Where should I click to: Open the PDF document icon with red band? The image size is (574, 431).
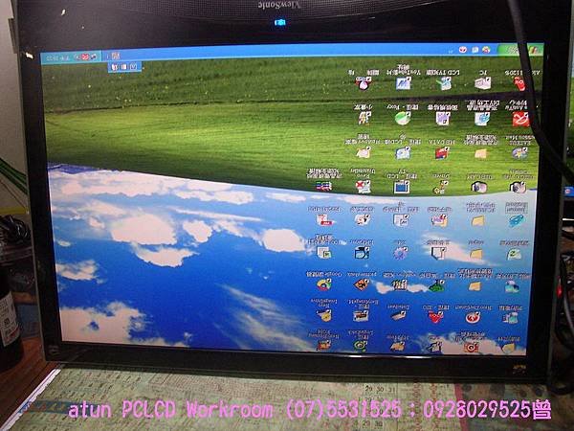point(324,220)
